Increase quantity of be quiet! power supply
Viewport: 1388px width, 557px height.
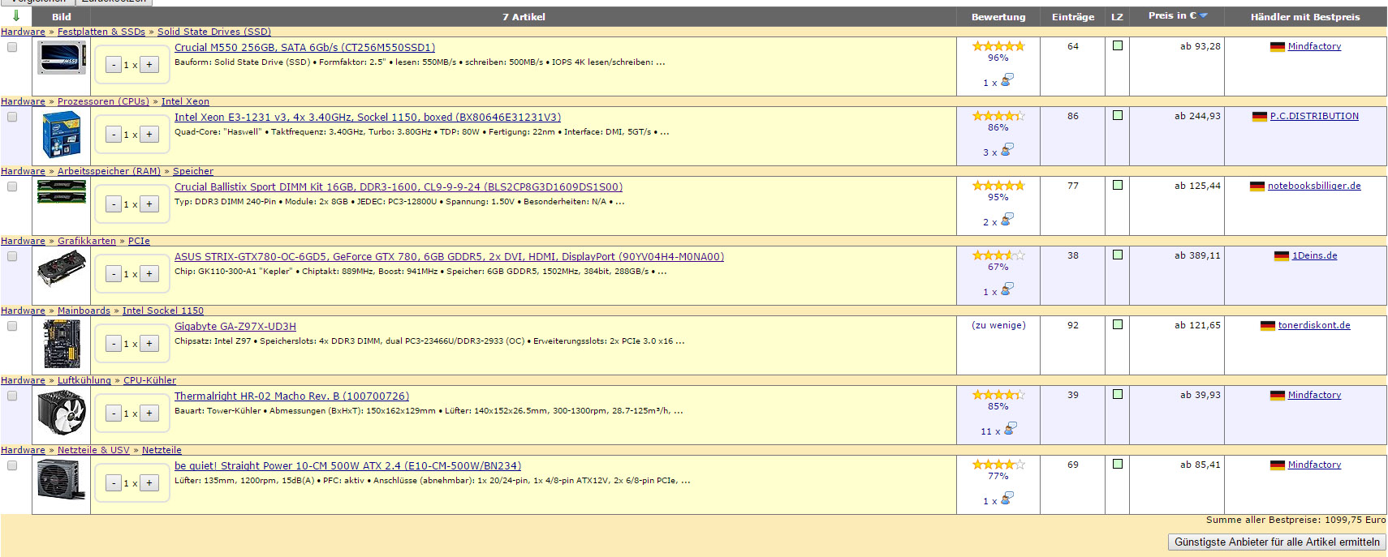pos(149,483)
